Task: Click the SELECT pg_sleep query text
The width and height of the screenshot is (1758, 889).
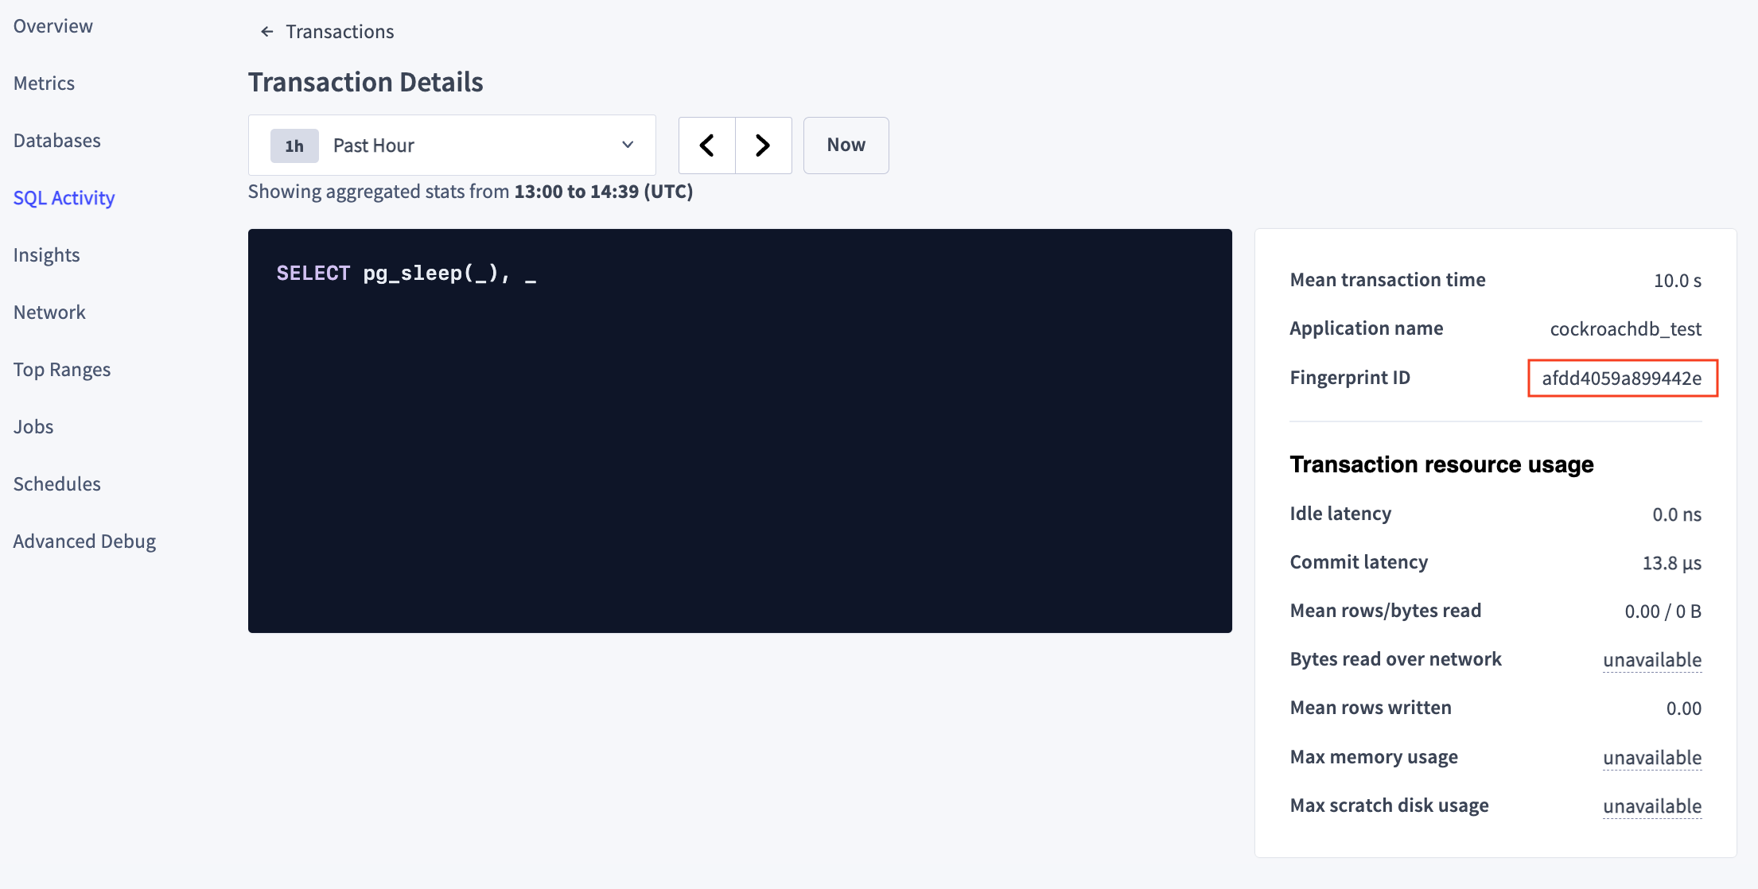Action: click(x=406, y=274)
